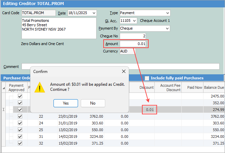Click Zero Dollars and One Cent text
This screenshot has height=153, width=225.
point(42,44)
